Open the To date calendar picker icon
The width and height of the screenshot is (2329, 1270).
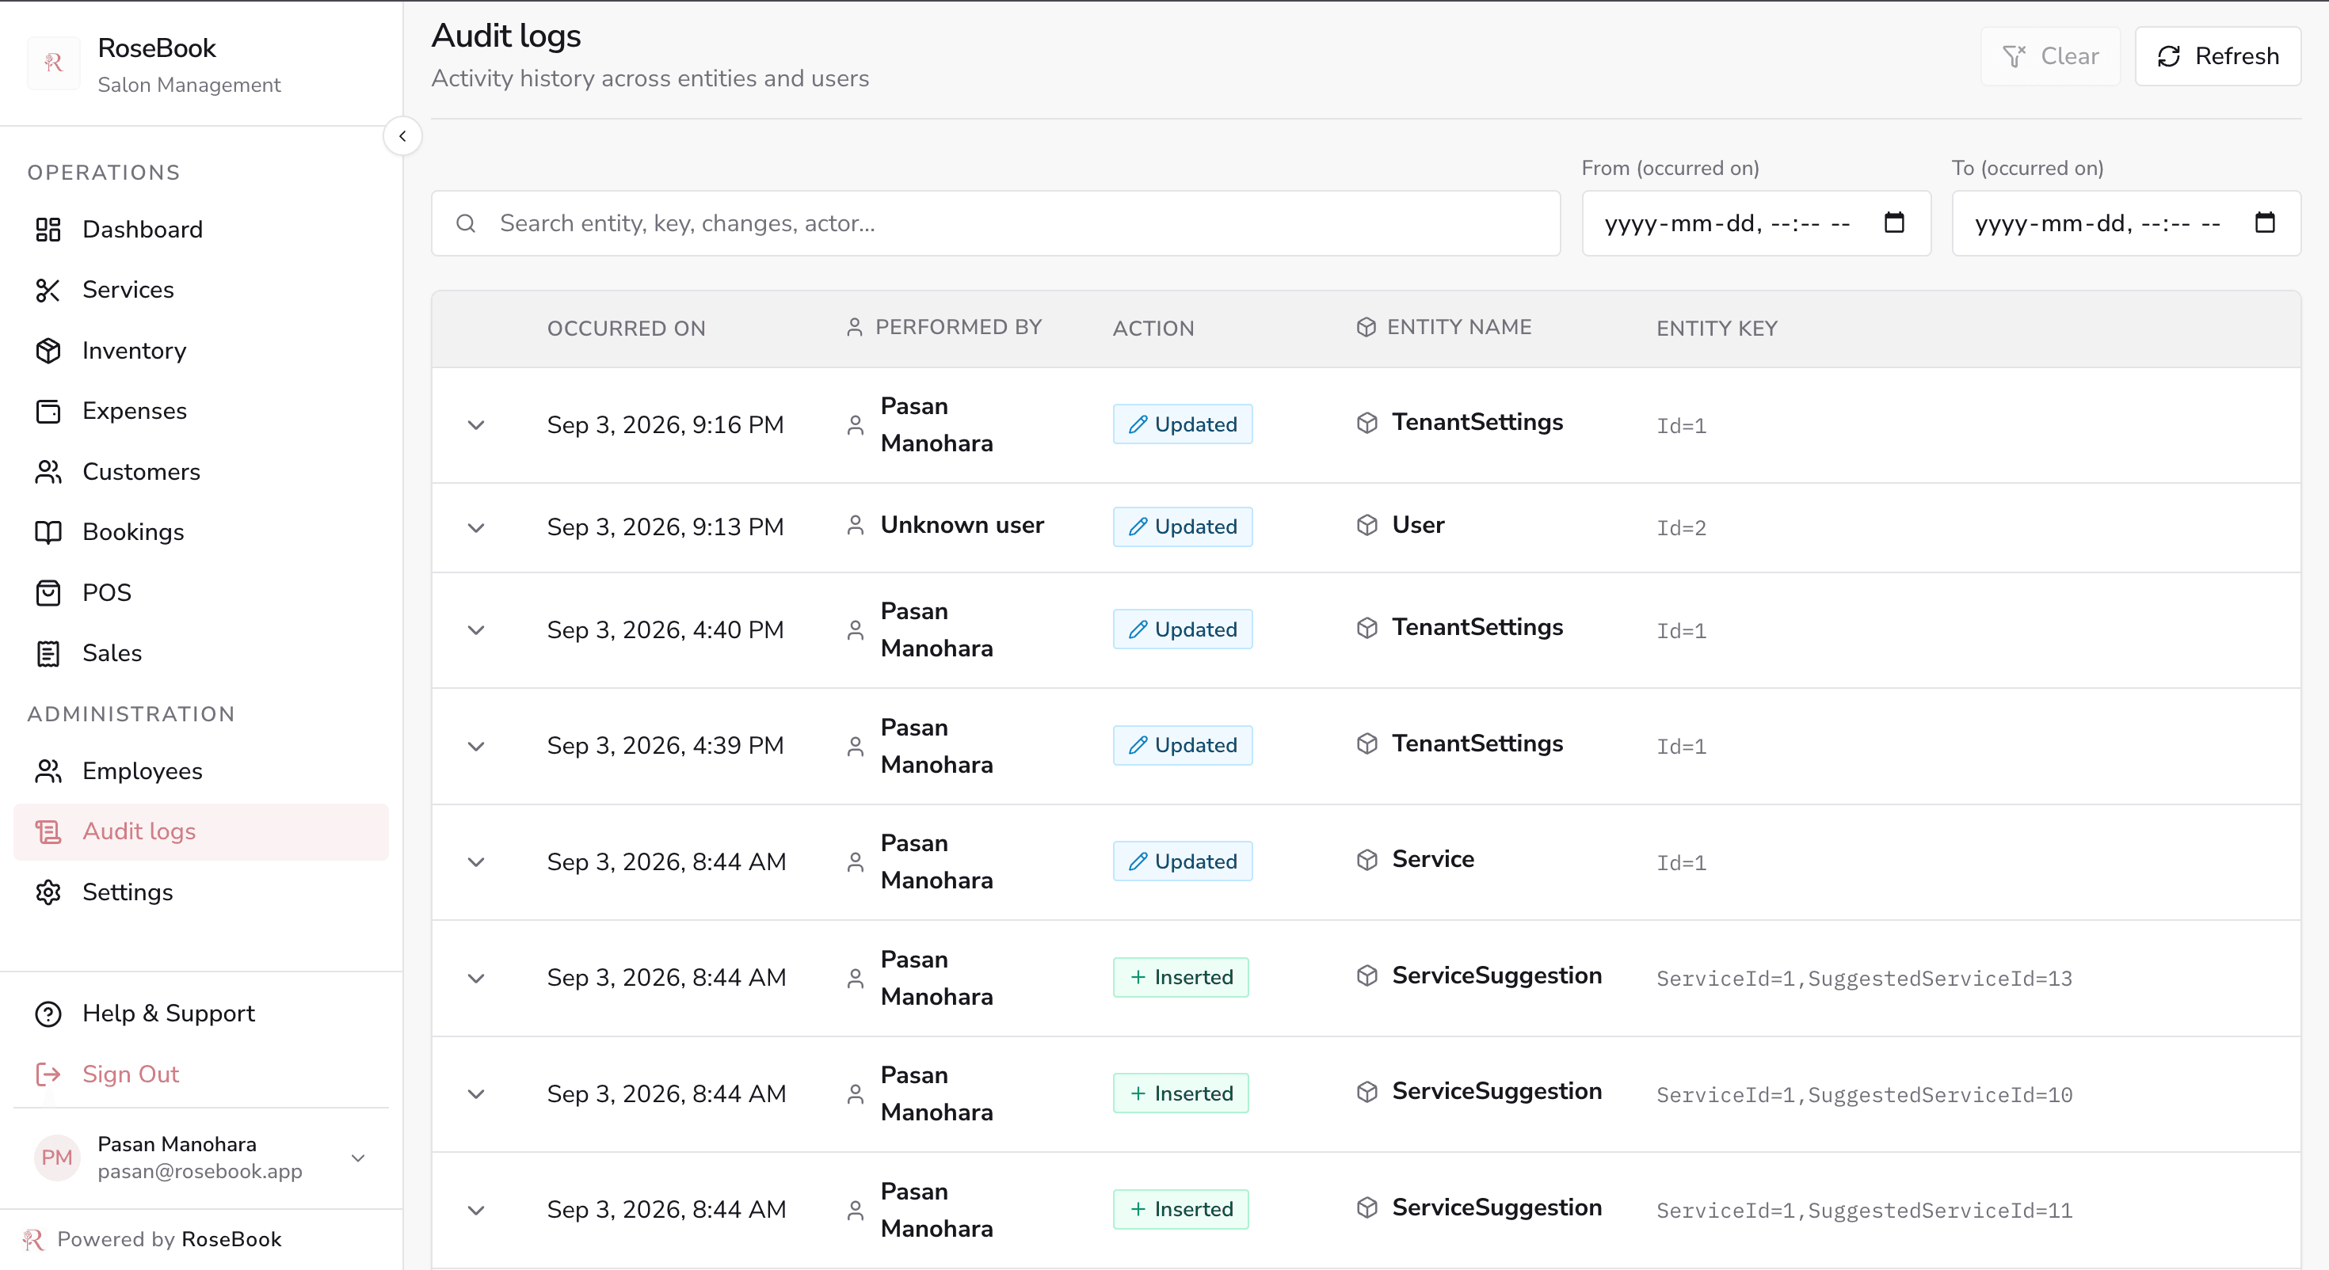tap(2265, 222)
